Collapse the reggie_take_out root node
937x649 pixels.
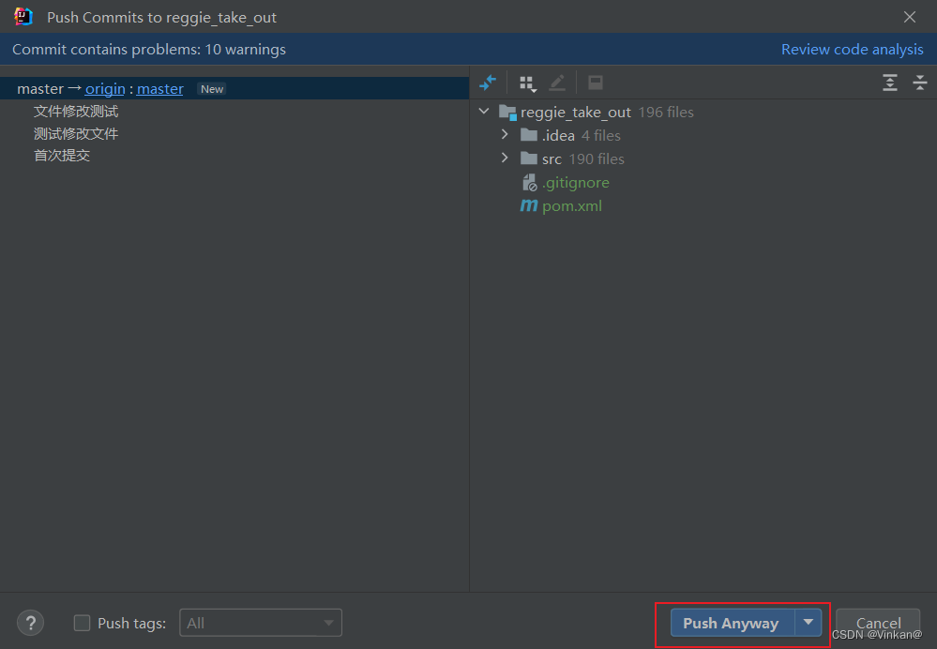coord(484,111)
